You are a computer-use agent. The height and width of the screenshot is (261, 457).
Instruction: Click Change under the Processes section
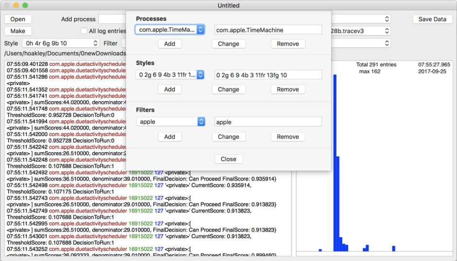click(x=228, y=44)
